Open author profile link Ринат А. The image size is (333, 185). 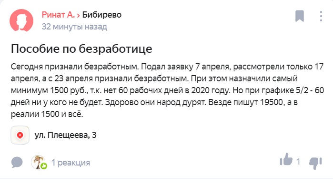pos(59,15)
